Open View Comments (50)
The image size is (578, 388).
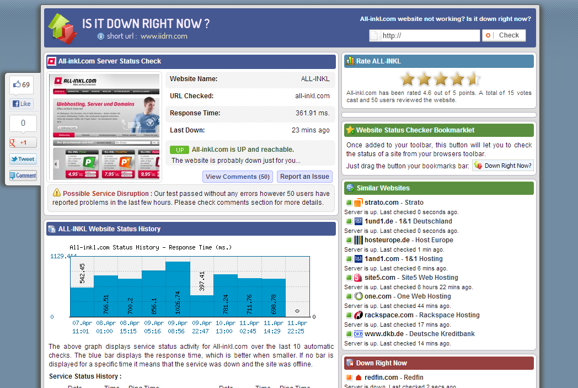point(238,177)
